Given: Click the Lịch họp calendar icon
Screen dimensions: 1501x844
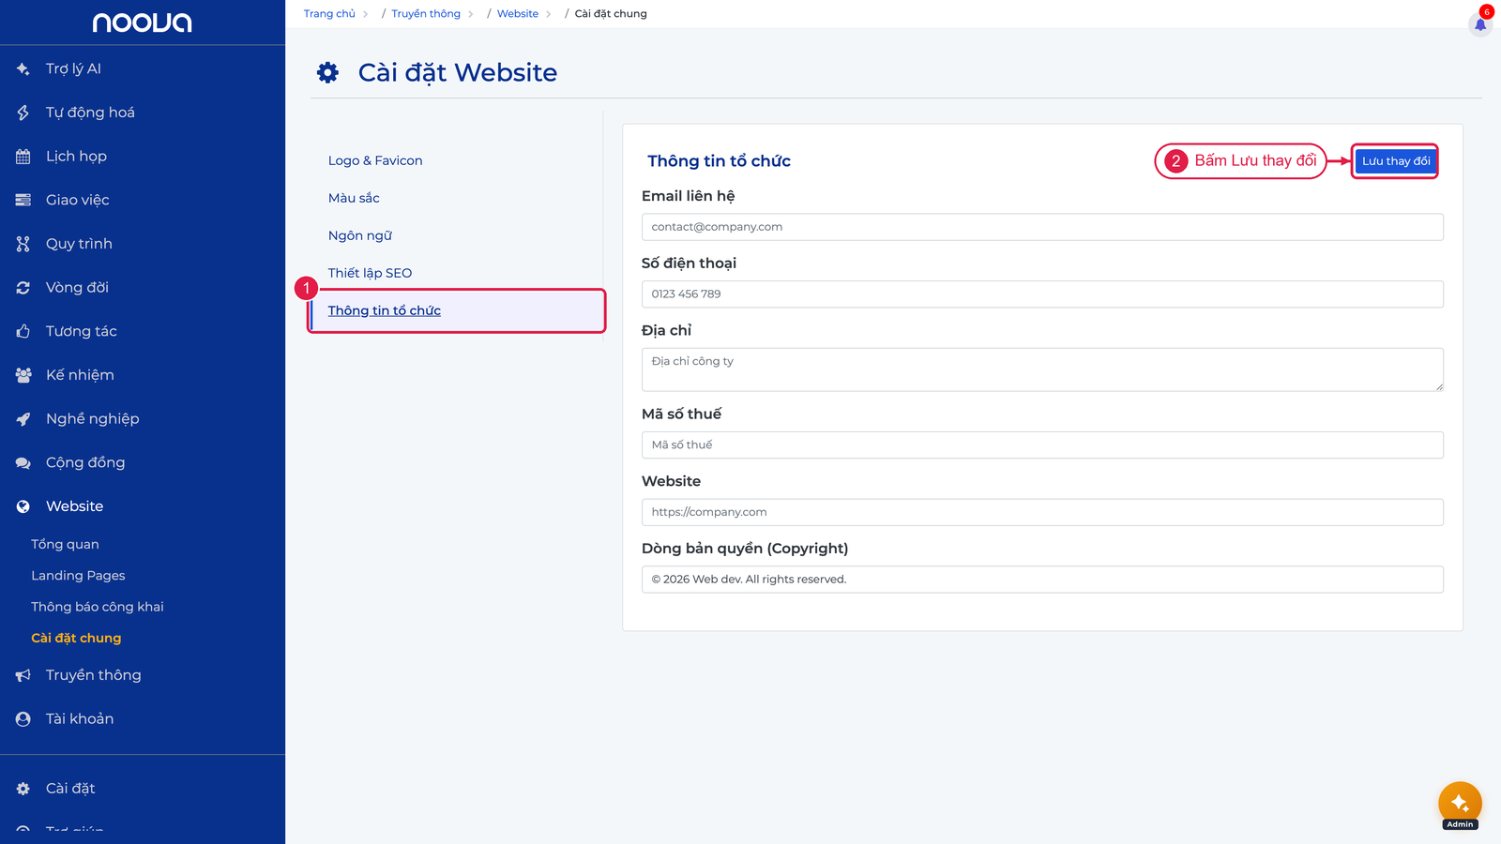Looking at the screenshot, I should point(23,157).
